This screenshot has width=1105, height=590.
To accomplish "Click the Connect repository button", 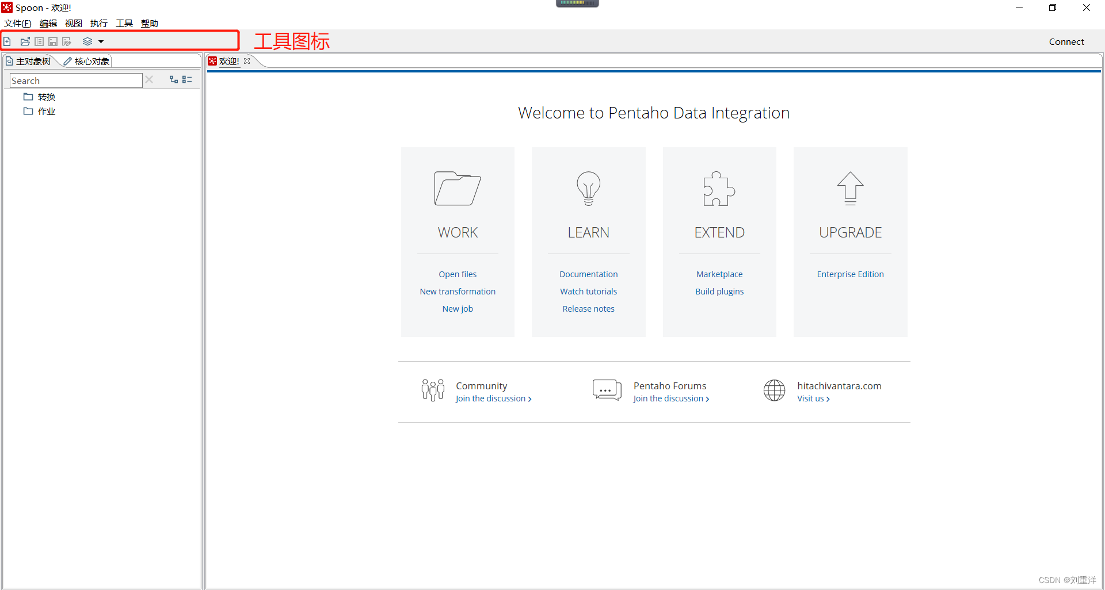I will (1066, 41).
